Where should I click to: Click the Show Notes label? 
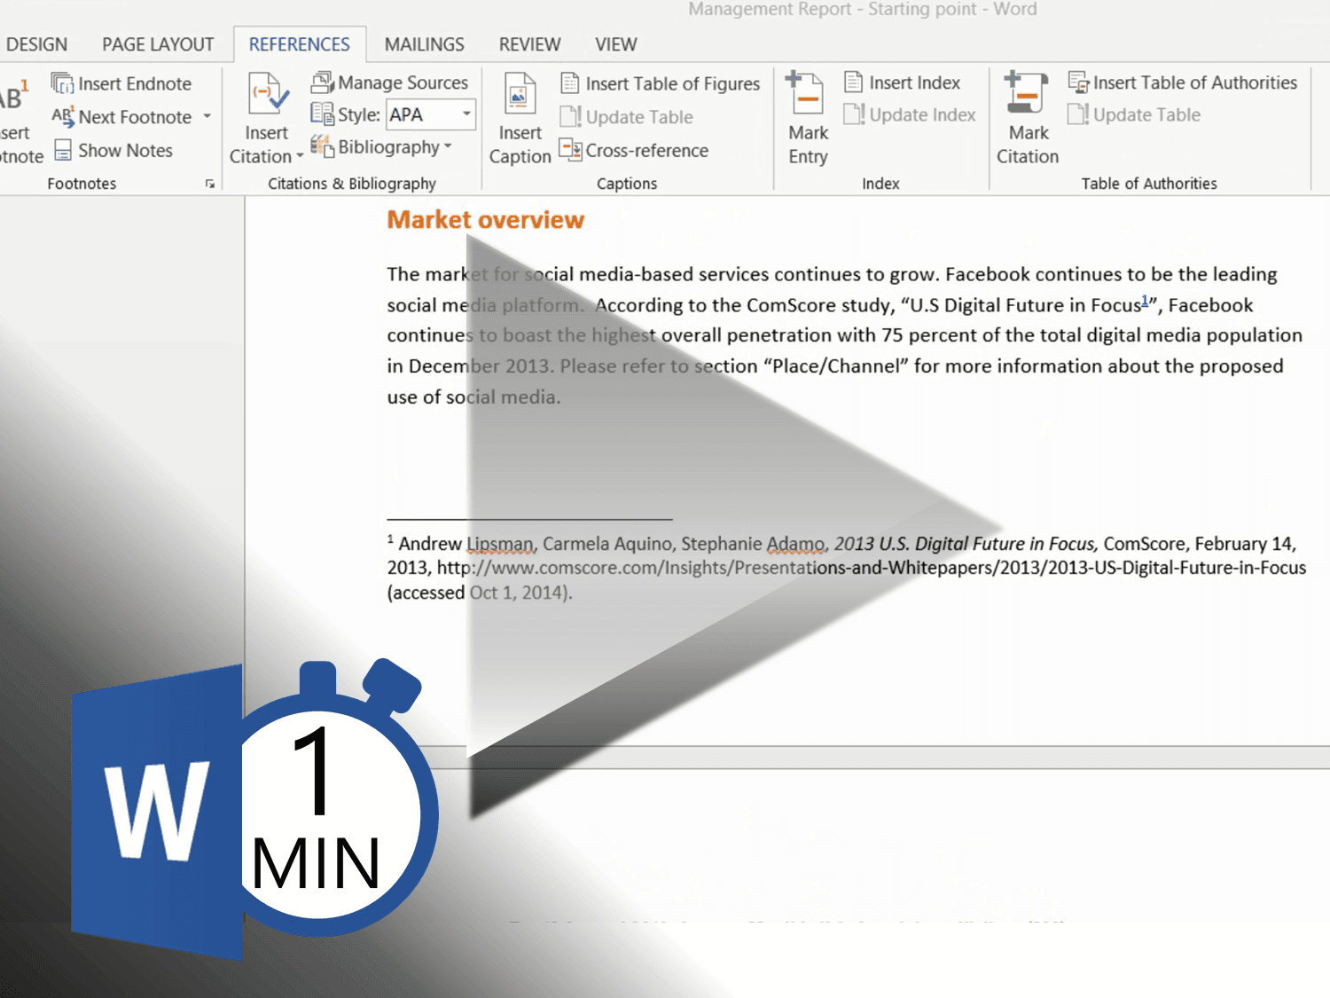pyautogui.click(x=125, y=150)
